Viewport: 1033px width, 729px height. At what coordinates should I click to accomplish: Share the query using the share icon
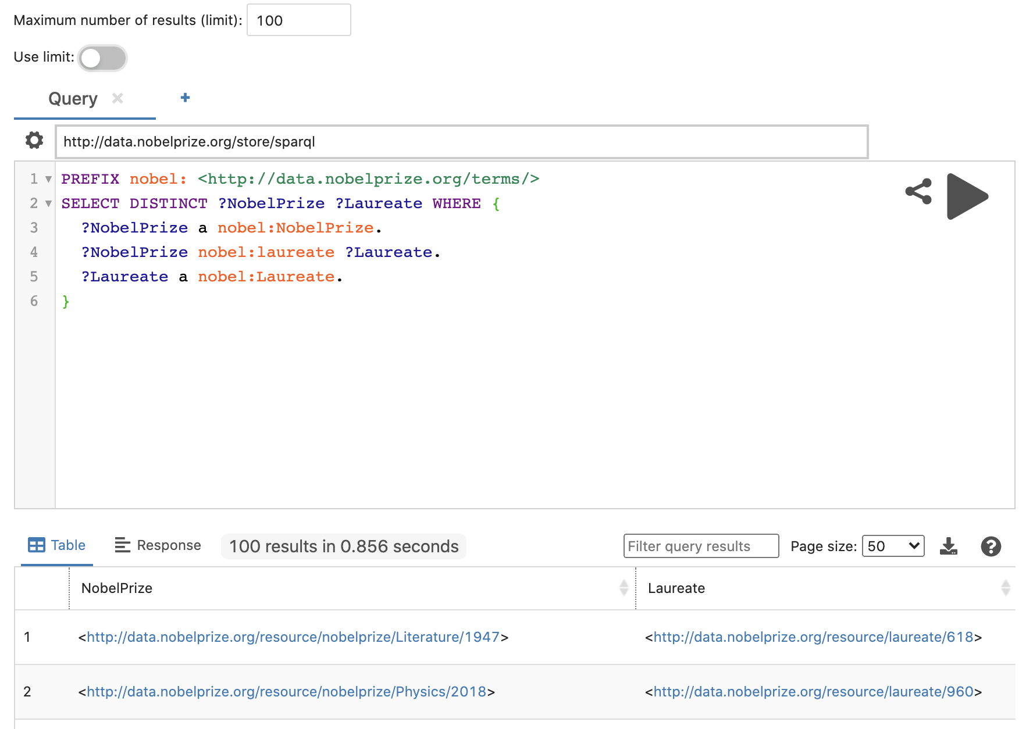919,191
